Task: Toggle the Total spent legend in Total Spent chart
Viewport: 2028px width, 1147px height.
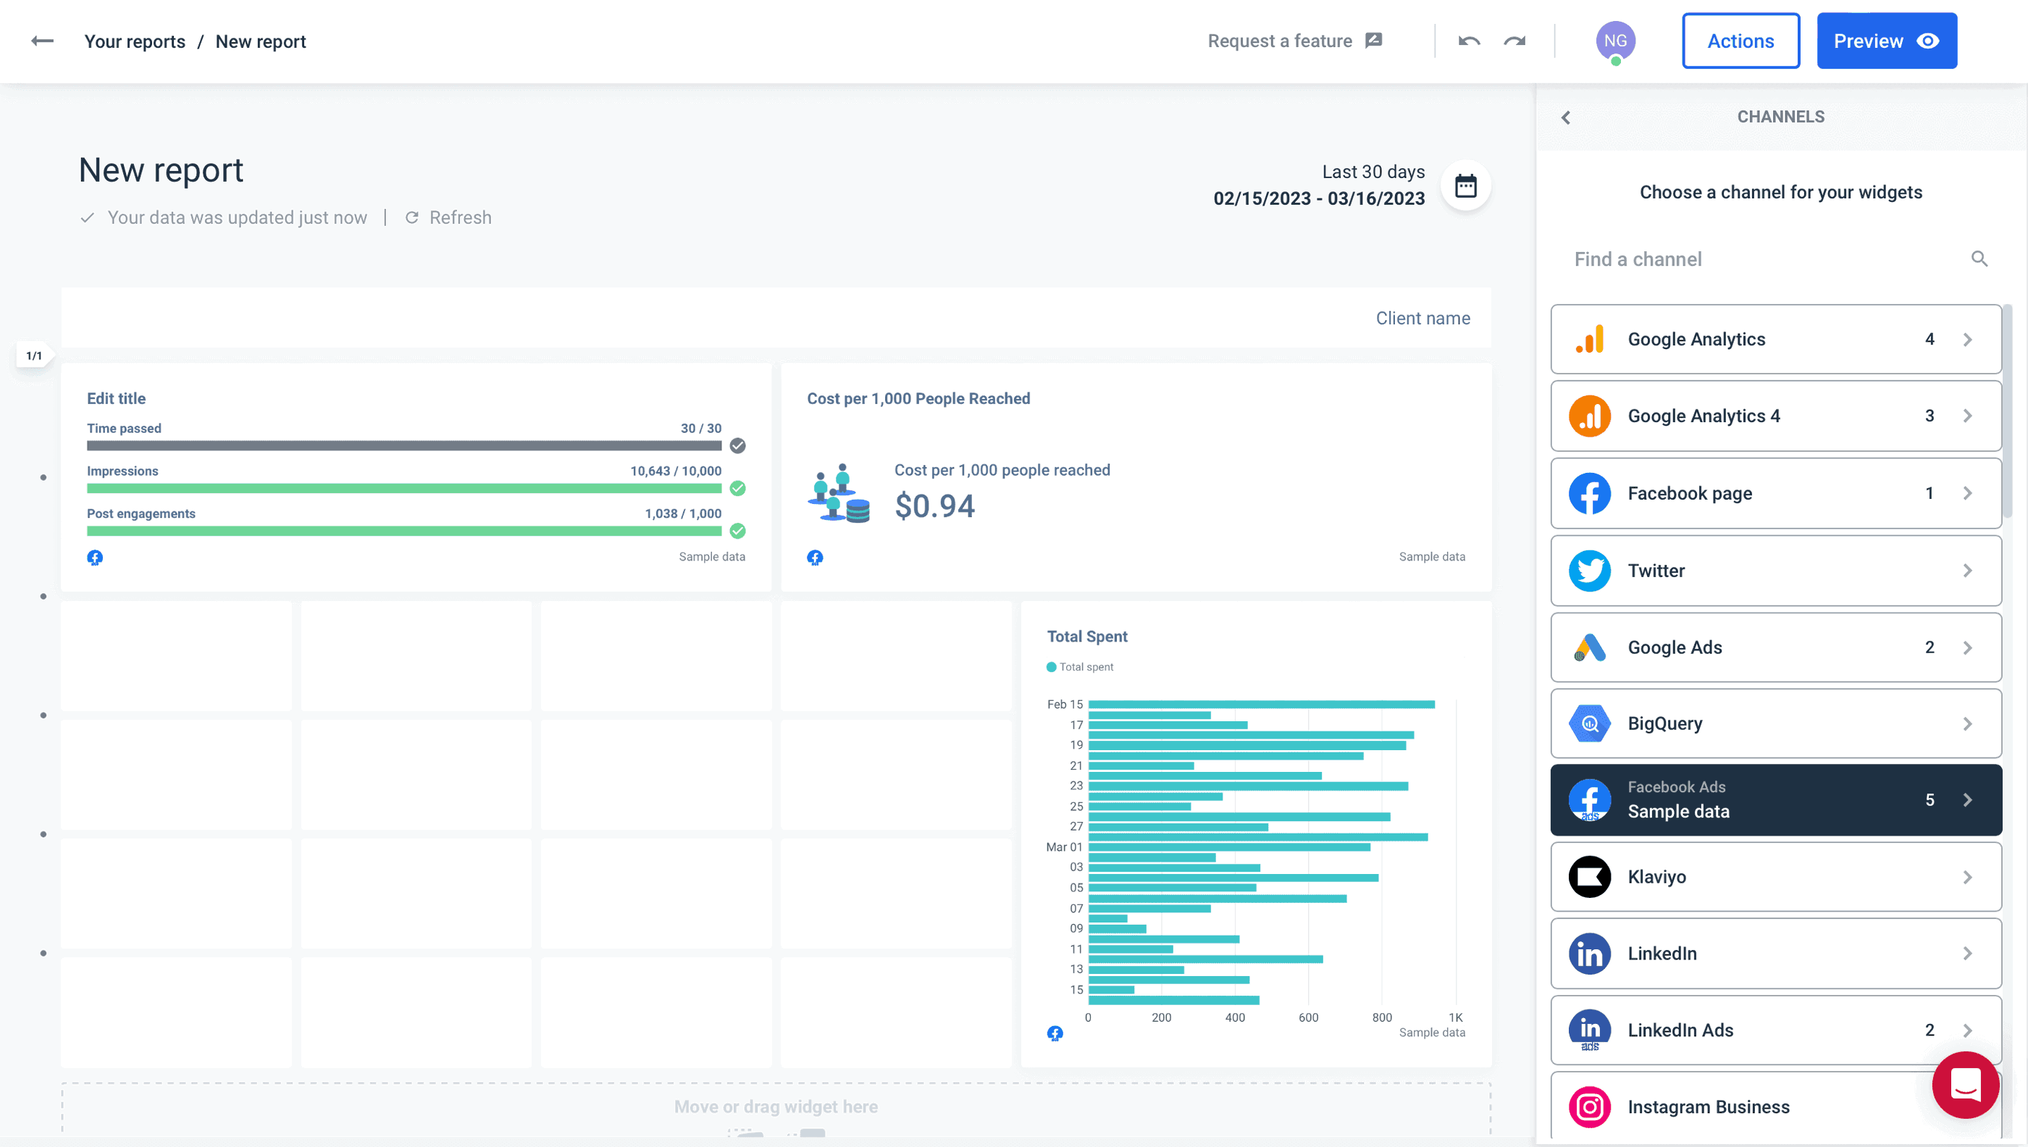Action: pyautogui.click(x=1079, y=666)
